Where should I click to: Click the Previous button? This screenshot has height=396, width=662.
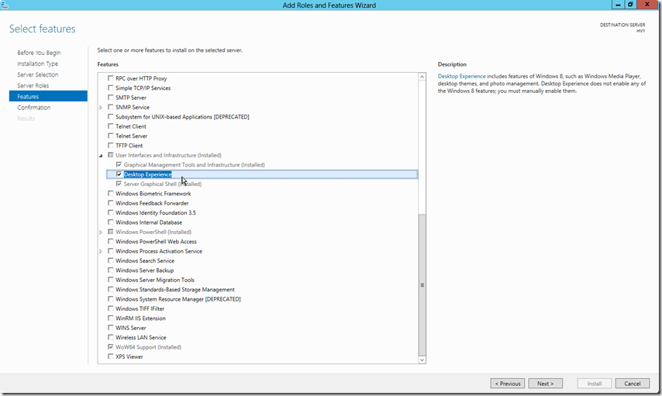508,384
